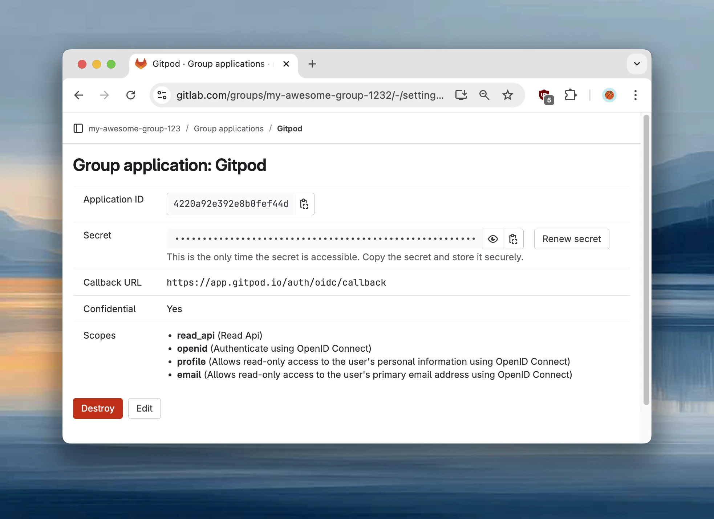
Task: Go forward with the browser forward arrow
Action: tap(105, 95)
